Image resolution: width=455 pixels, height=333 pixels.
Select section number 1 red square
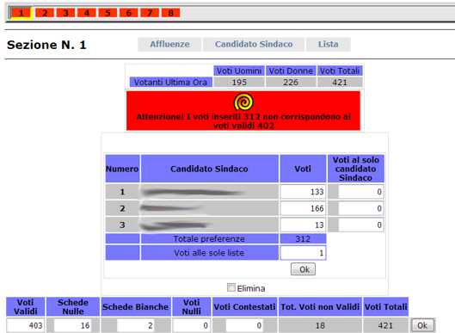click(21, 13)
